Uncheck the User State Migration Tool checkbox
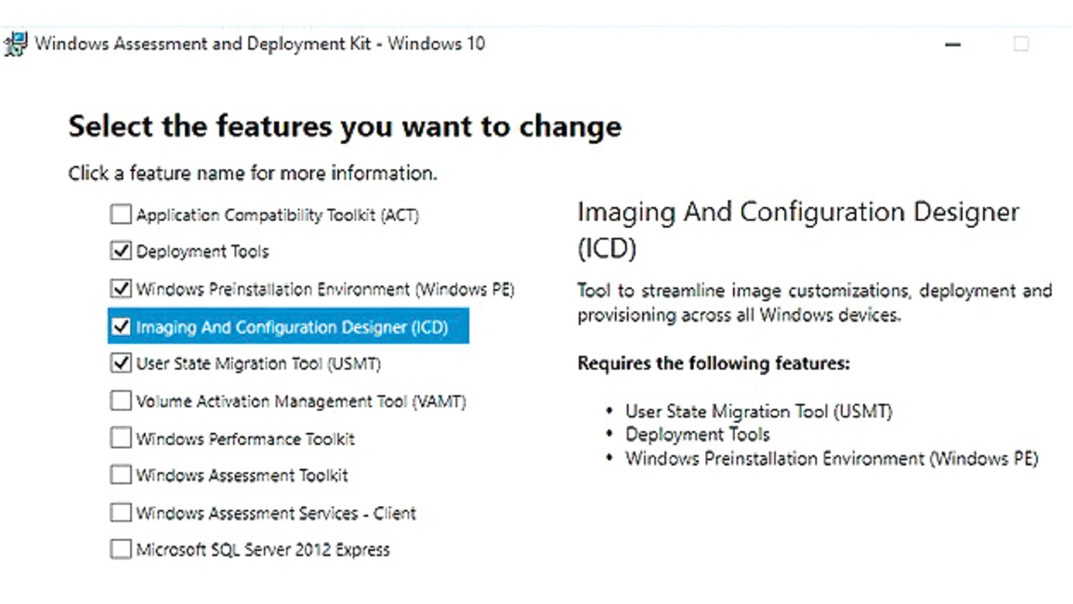This screenshot has width=1073, height=604. tap(121, 364)
